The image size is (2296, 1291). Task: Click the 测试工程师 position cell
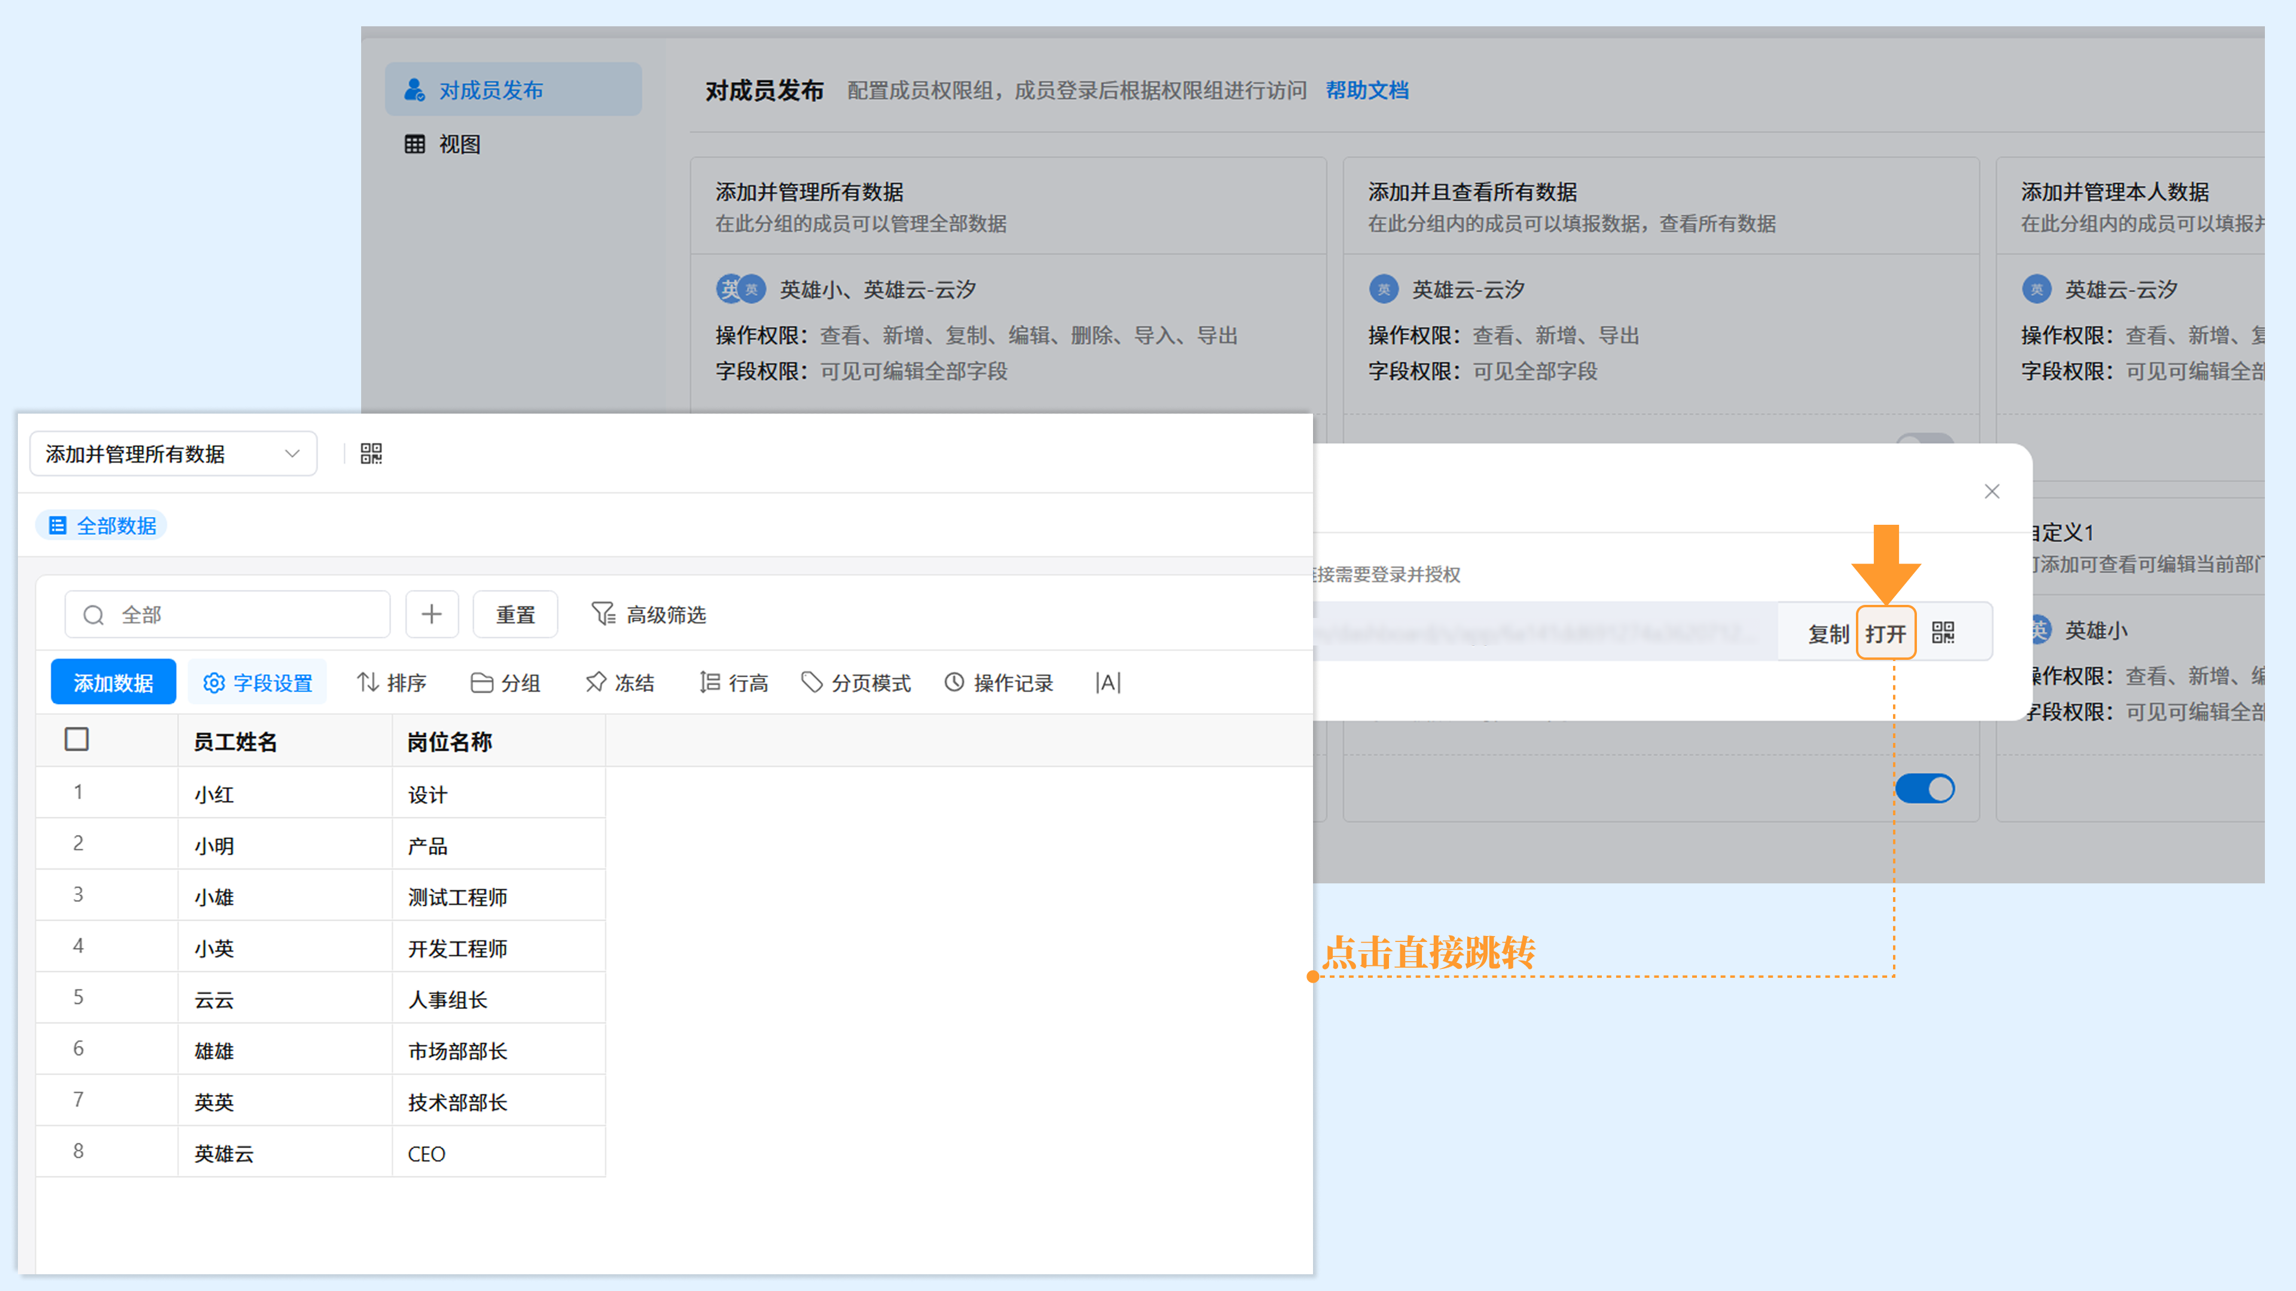499,895
